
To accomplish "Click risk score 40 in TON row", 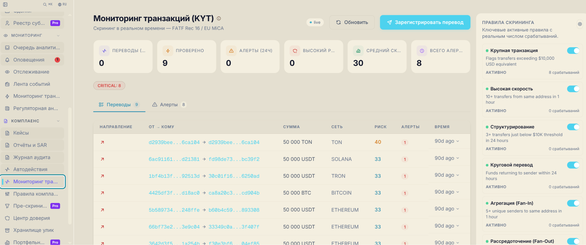I will tap(378, 142).
